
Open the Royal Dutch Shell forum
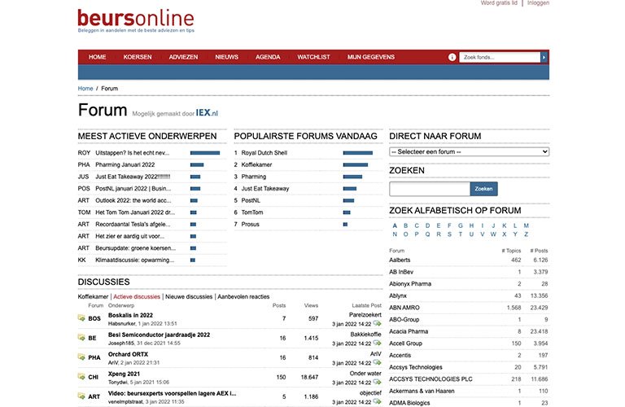point(264,152)
